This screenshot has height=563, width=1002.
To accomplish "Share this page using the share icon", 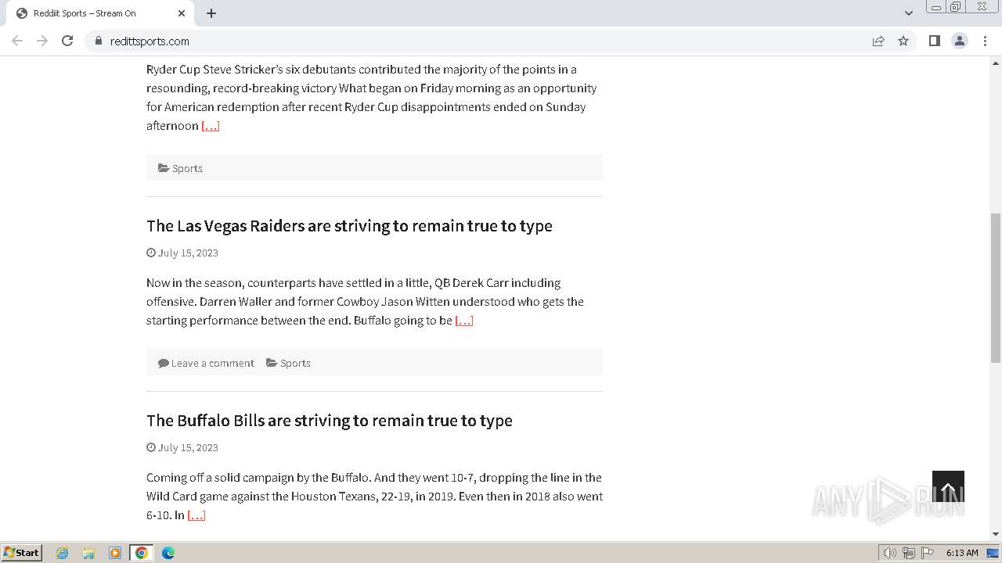I will [x=878, y=41].
